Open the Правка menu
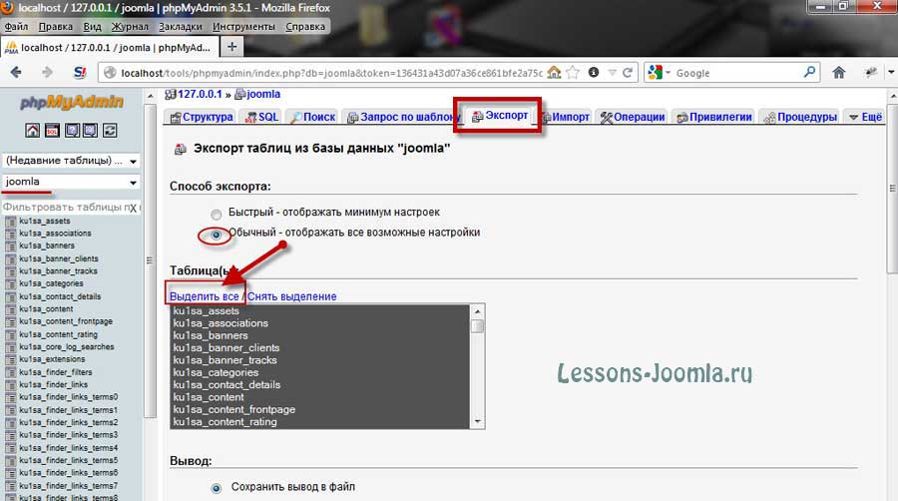The image size is (898, 501). point(56,26)
